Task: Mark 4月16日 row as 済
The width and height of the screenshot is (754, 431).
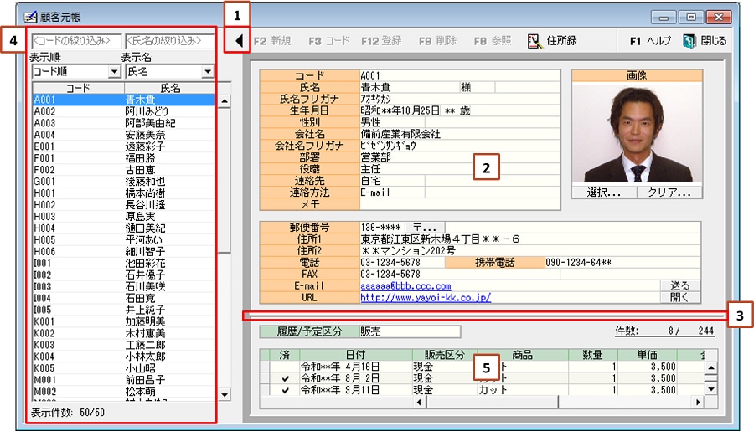Action: (287, 367)
